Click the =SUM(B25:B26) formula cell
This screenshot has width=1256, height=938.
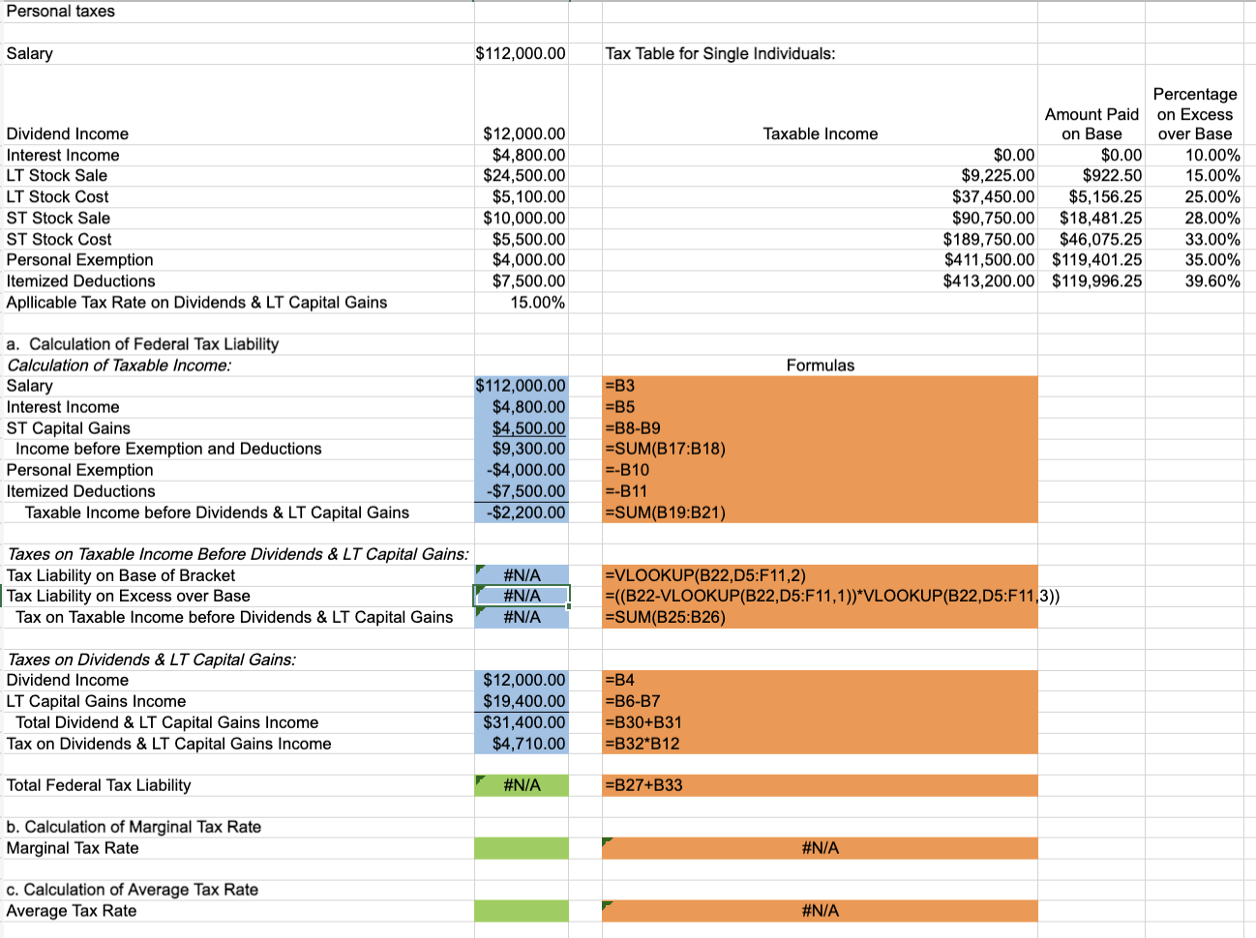coord(820,617)
